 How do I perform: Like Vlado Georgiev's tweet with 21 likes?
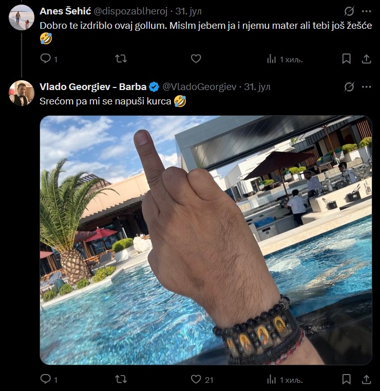[196, 379]
